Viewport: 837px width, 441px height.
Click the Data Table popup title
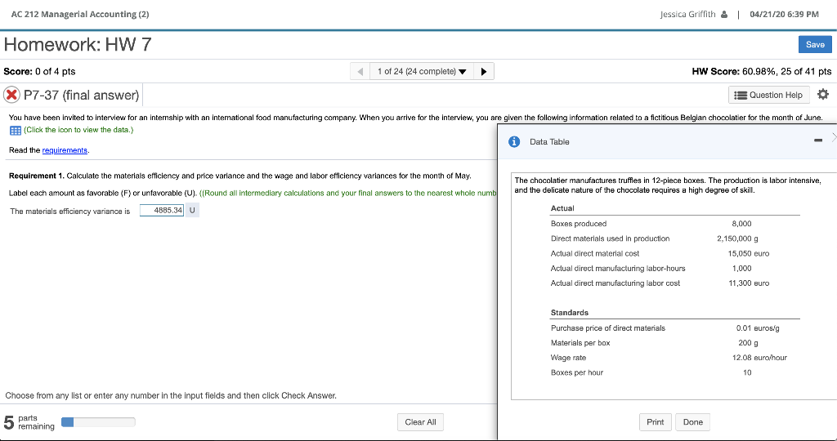[549, 142]
